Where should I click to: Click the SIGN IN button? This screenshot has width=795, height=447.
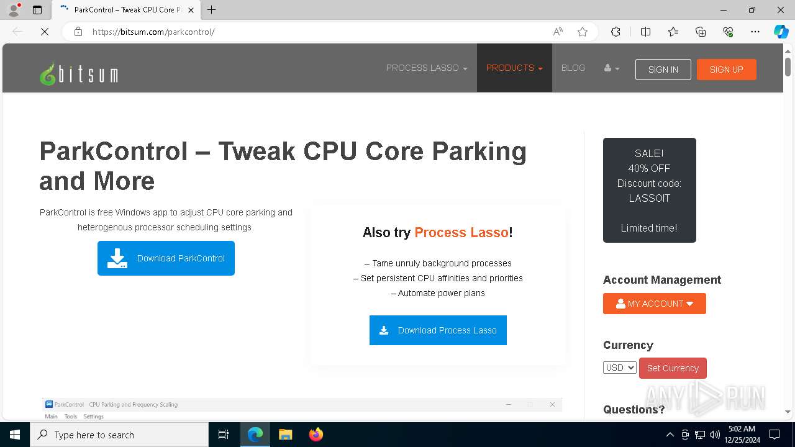pyautogui.click(x=663, y=70)
